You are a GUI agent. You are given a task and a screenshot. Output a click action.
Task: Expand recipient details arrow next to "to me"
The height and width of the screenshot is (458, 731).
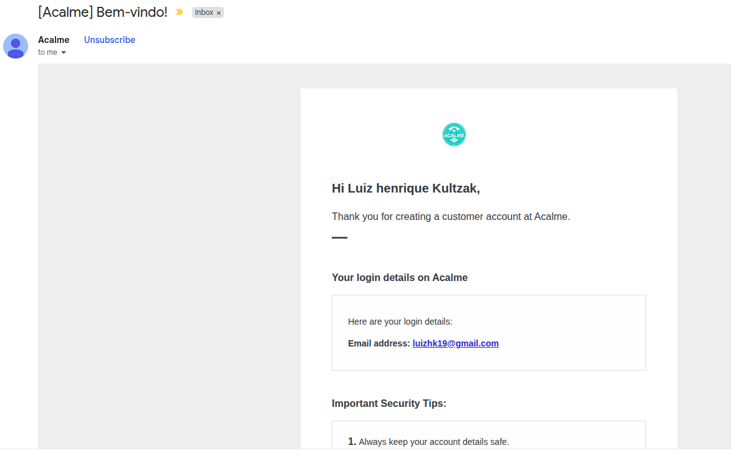click(64, 52)
